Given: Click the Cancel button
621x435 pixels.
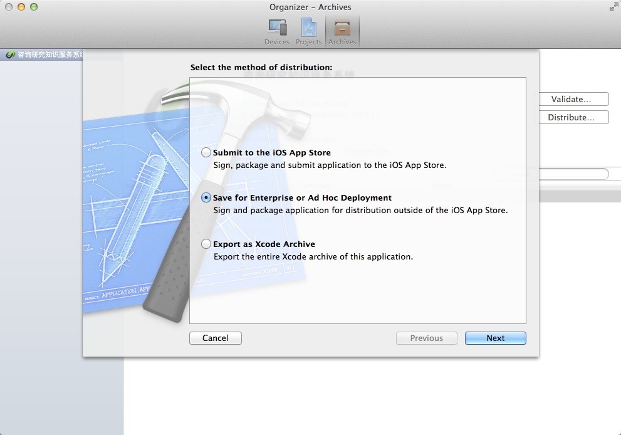Looking at the screenshot, I should tap(216, 338).
